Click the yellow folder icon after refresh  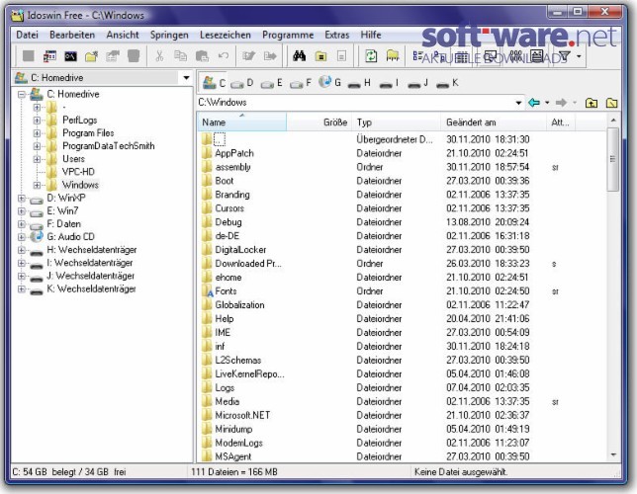tap(393, 56)
